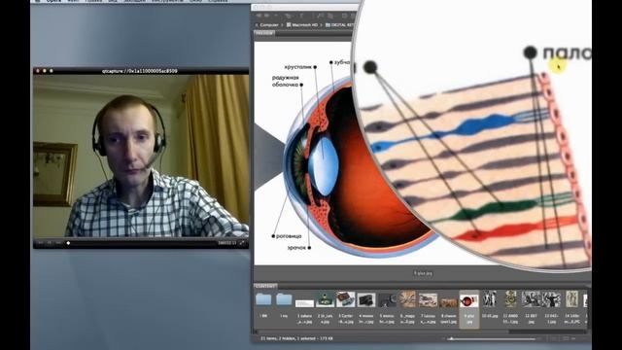
Task: Select thumbnail number 8 brown chauvet image
Action: pos(449,302)
